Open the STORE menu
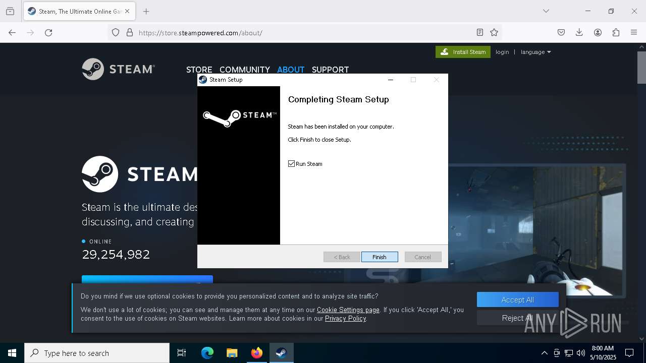Image resolution: width=646 pixels, height=363 pixels. click(199, 70)
